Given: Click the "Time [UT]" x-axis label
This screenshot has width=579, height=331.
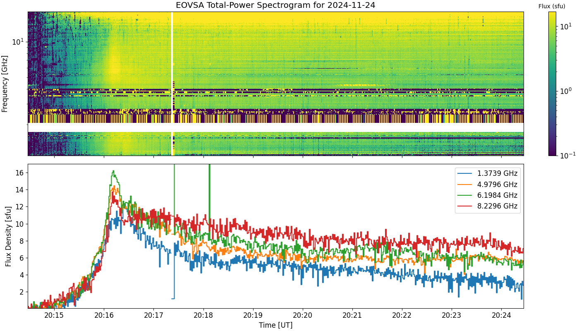Looking at the screenshot, I should coord(275,325).
